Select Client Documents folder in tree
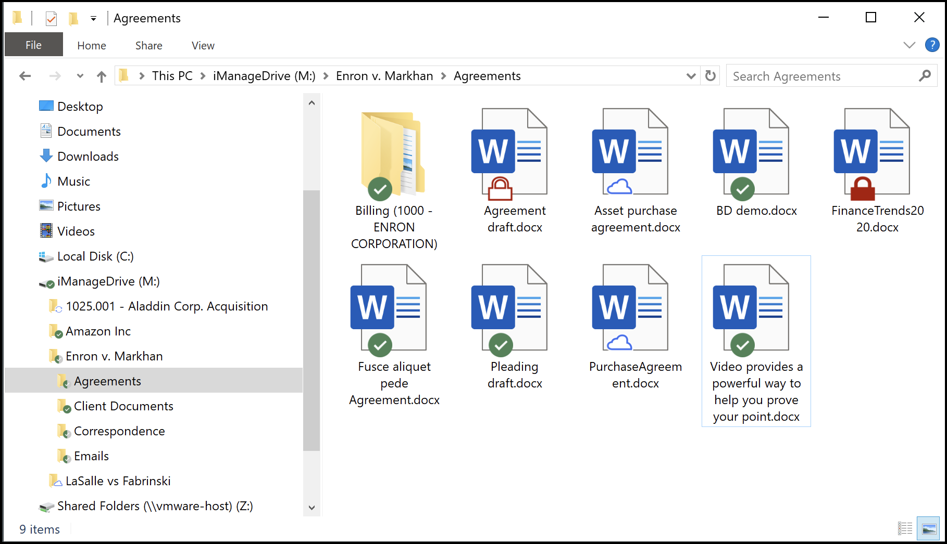The height and width of the screenshot is (544, 947). pyautogui.click(x=123, y=406)
